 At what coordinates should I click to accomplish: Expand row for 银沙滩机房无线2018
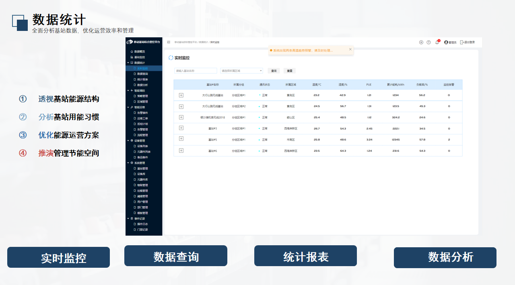(181, 117)
